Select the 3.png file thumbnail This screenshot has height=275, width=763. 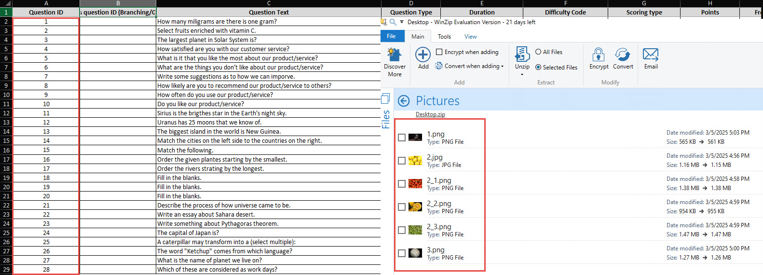coord(415,253)
